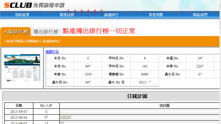This screenshot has width=221, height=124.
Task: Click the chart bar for 2015-09-04
Action: (x=66, y=117)
